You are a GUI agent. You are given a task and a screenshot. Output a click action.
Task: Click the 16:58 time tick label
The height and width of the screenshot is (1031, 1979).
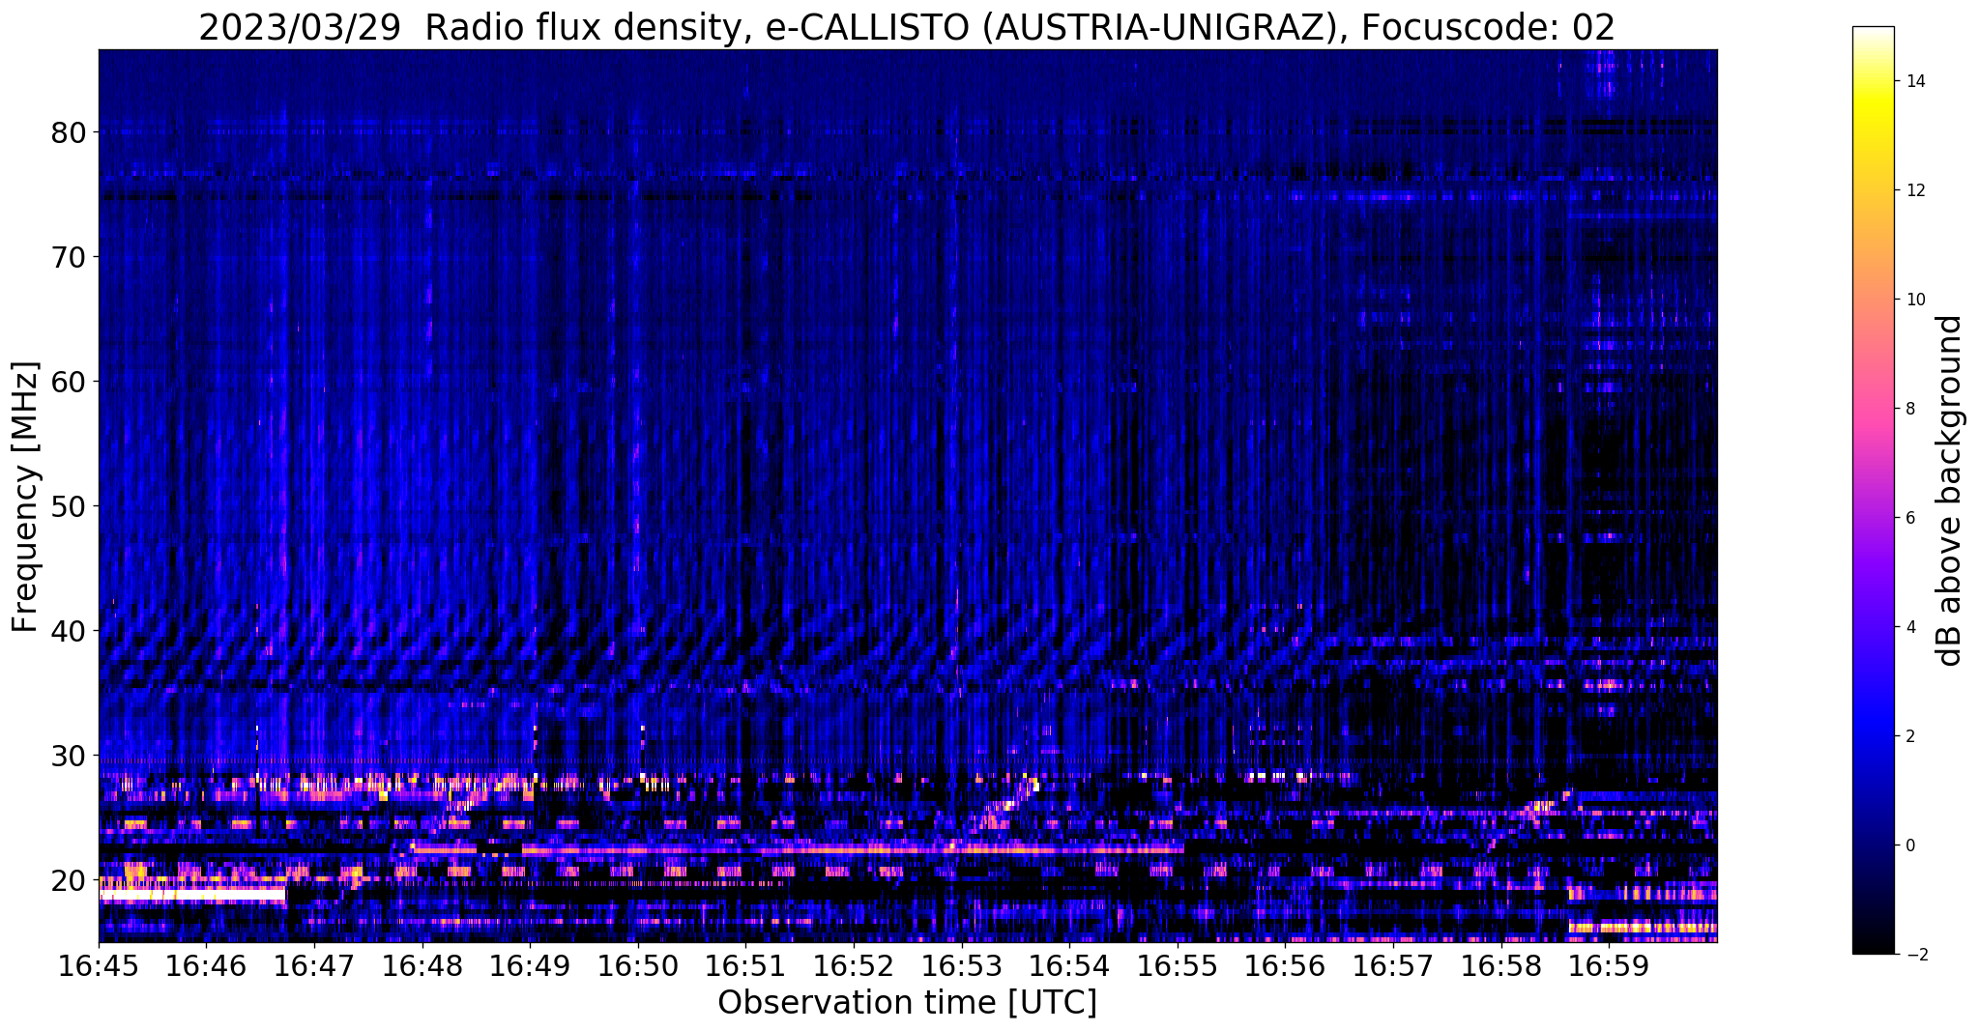(x=1500, y=966)
